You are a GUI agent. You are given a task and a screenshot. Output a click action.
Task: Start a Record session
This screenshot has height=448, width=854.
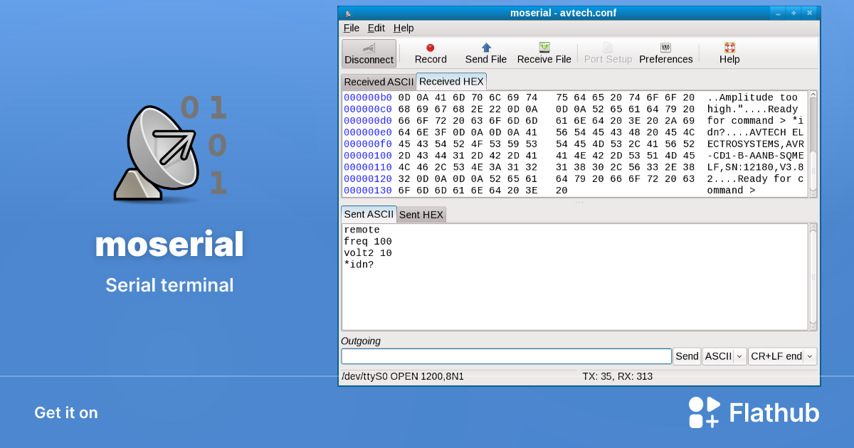[430, 53]
